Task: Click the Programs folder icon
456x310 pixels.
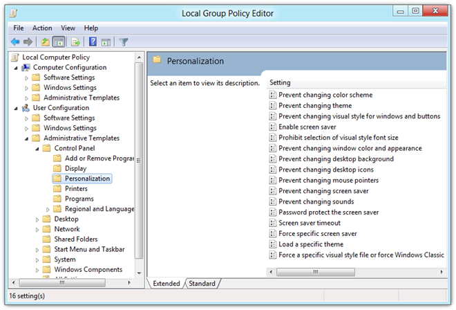Action: point(57,199)
